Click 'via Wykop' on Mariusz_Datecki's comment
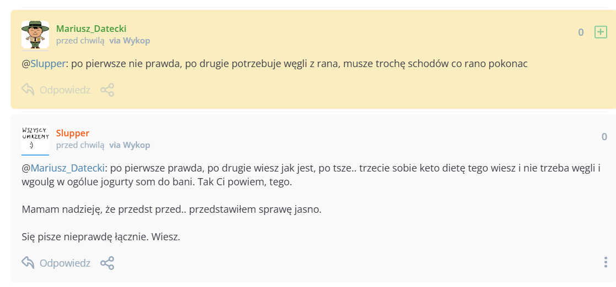 (x=129, y=41)
